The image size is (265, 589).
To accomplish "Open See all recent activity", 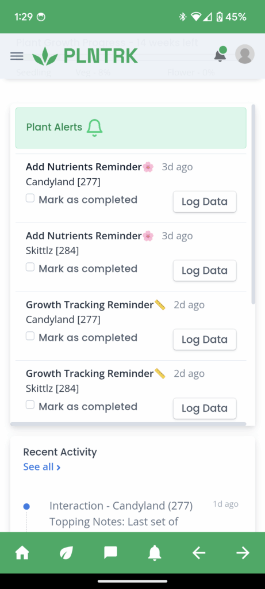I will point(41,467).
